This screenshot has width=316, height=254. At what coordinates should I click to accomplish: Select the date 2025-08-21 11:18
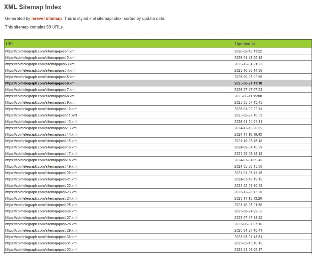coord(248,83)
